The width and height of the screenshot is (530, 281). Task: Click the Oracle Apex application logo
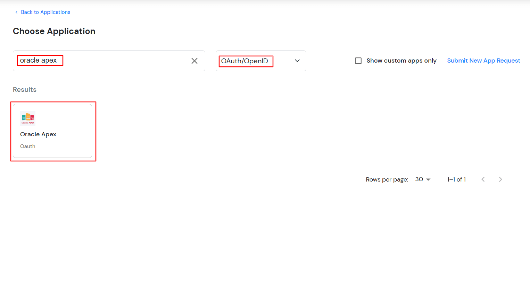coord(28,118)
